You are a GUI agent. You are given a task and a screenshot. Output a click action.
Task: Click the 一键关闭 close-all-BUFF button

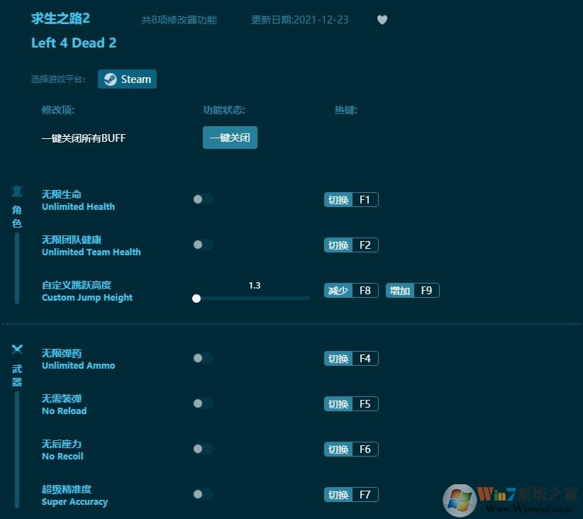pyautogui.click(x=230, y=138)
